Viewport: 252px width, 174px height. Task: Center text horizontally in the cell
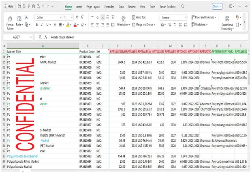click(x=97, y=25)
